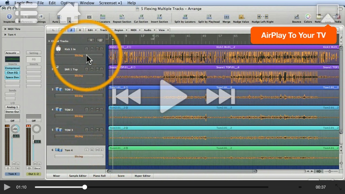Switch to the Piano Roll tab
The height and width of the screenshot is (194, 345).
[99, 176]
